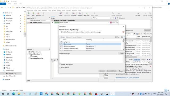This screenshot has height=96, width=170.
Task: Collapse the Local Branches tree node
Action: point(28,54)
